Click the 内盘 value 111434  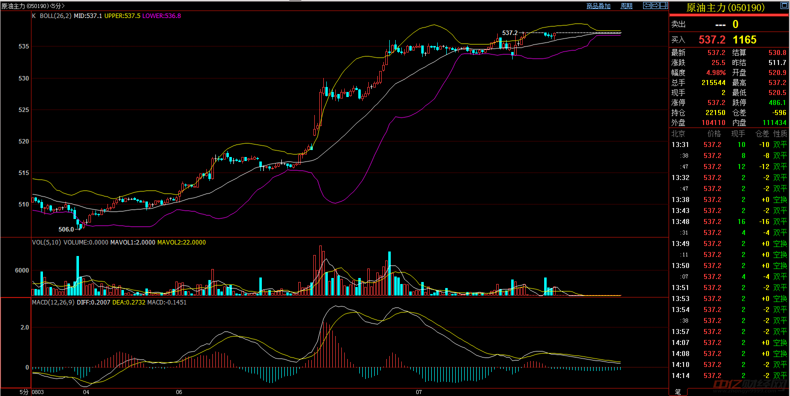pyautogui.click(x=775, y=122)
